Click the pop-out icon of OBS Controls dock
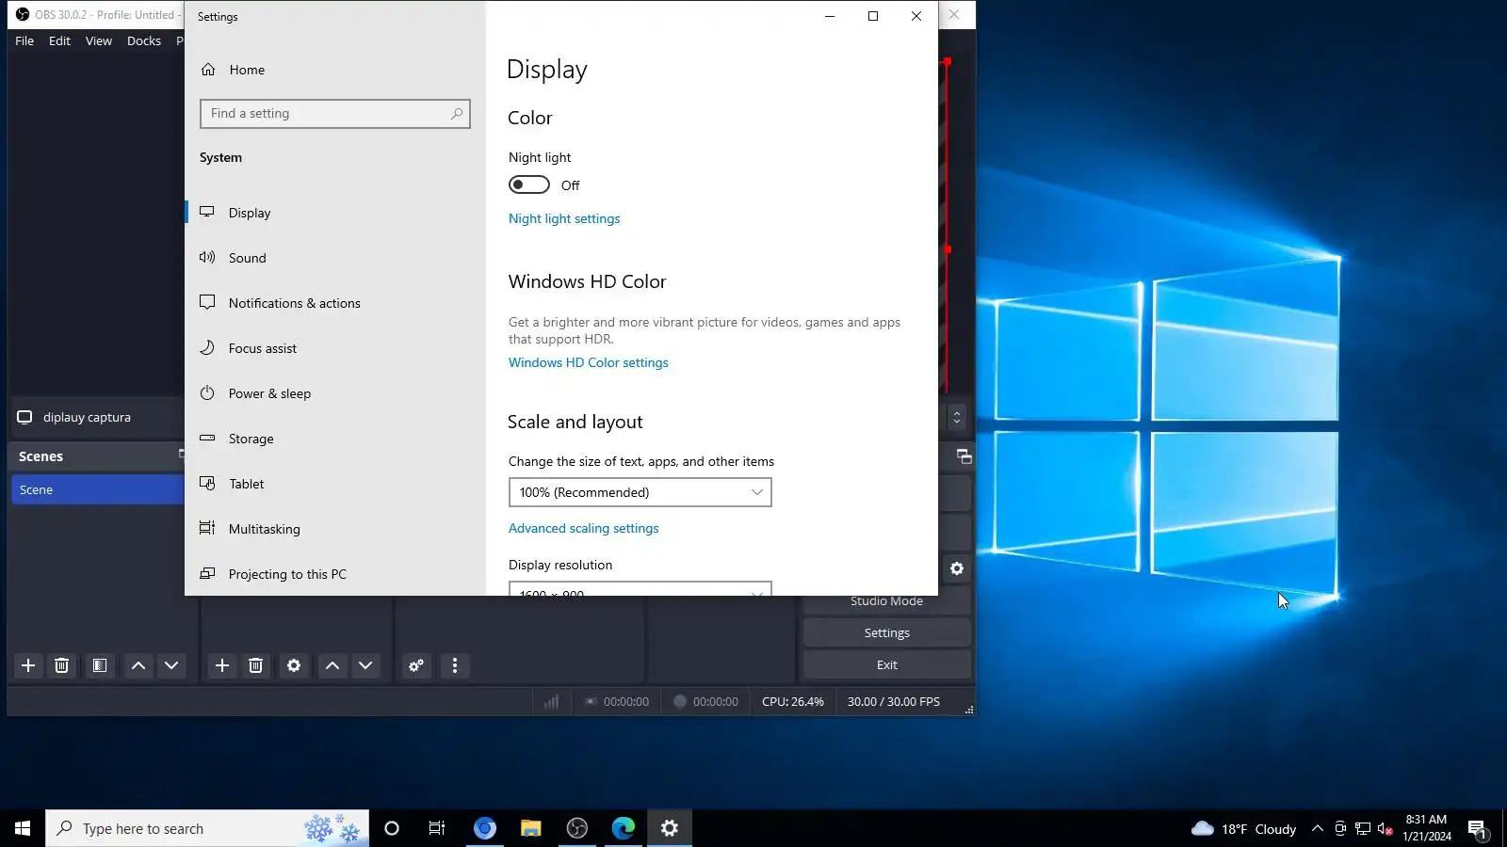1507x847 pixels. point(964,456)
